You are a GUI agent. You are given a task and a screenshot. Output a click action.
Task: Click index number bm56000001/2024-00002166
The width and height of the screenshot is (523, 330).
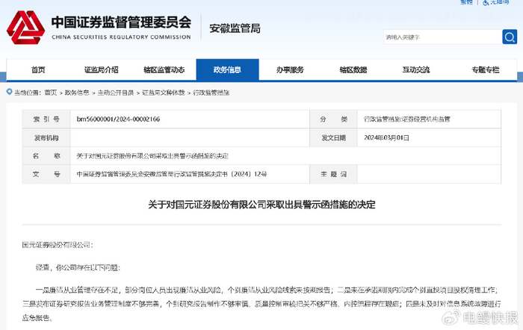(118, 119)
